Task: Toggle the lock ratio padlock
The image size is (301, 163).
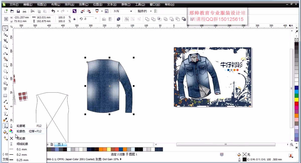Action: coord(74,19)
